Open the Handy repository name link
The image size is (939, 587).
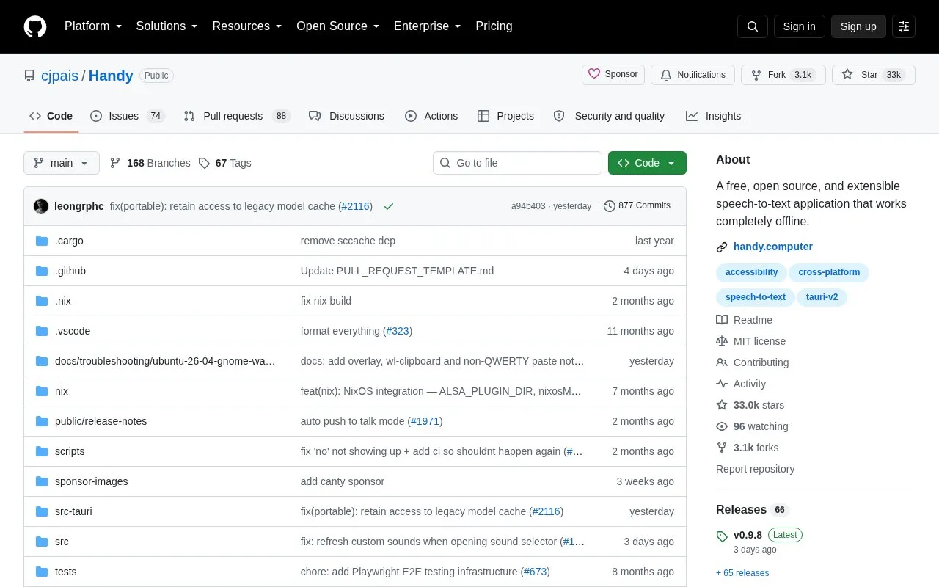click(111, 76)
